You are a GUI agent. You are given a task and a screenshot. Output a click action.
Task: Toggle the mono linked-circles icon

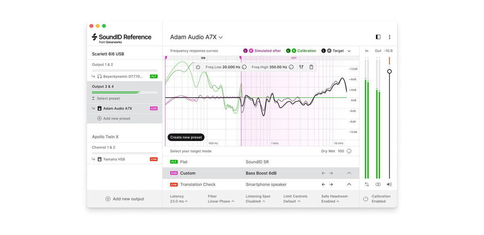point(378,184)
